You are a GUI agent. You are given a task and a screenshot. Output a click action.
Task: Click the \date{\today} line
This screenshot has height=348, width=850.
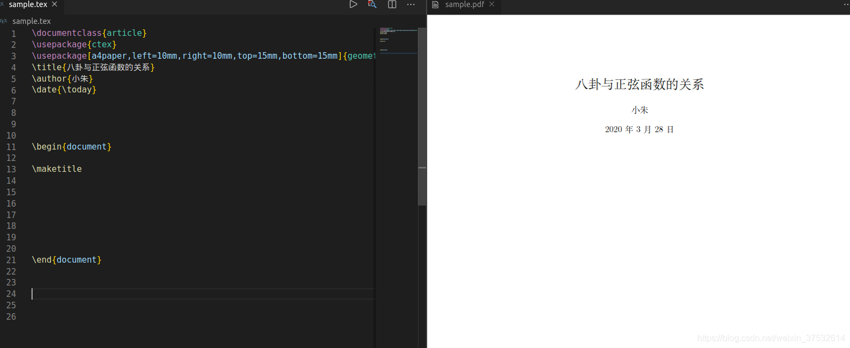pos(64,90)
